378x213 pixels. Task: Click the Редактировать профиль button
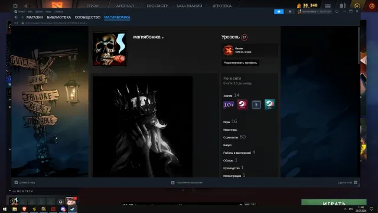tap(240, 63)
